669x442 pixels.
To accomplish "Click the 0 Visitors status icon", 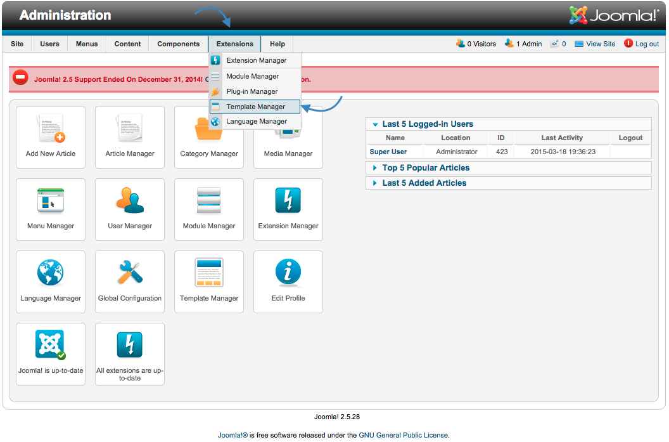I will (461, 43).
